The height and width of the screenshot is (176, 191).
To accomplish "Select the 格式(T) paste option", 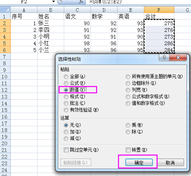I will pyautogui.click(x=75, y=97).
